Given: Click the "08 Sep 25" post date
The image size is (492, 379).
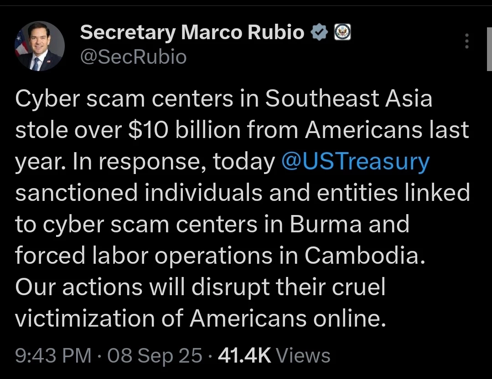Looking at the screenshot, I should click(154, 356).
